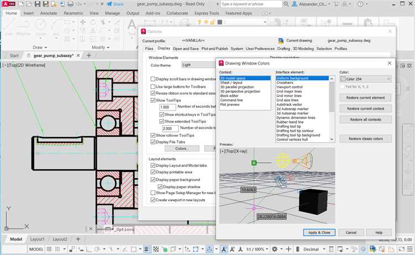The width and height of the screenshot is (415, 255).
Task: Click the Save As disk icon
Action: 46,4
